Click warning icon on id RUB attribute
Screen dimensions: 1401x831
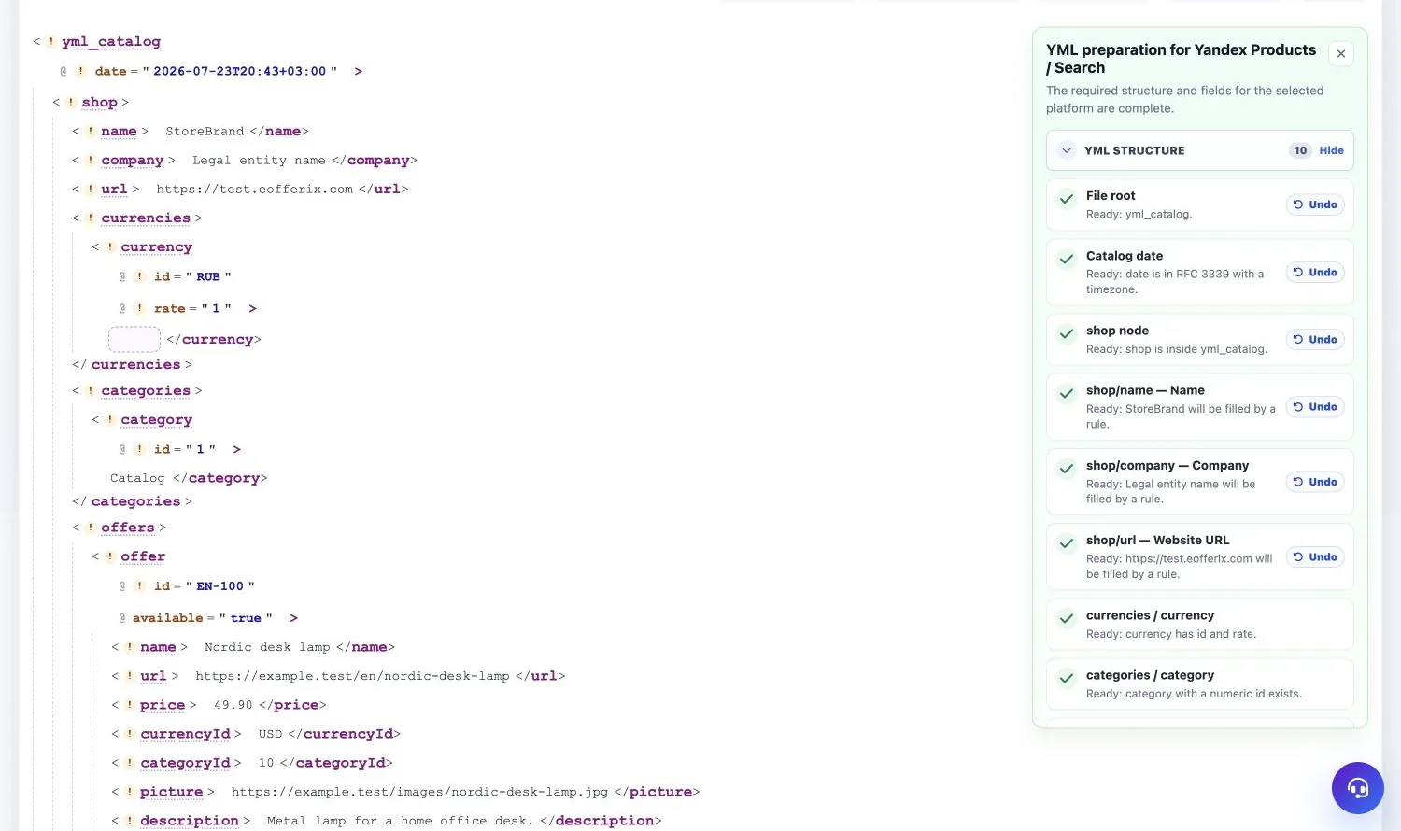click(x=140, y=276)
